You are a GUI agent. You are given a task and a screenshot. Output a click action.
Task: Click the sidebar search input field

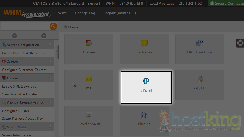coord(25,26)
